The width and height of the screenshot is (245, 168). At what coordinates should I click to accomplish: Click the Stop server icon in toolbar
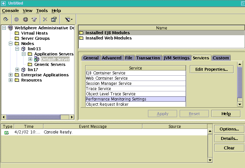coord(25,19)
